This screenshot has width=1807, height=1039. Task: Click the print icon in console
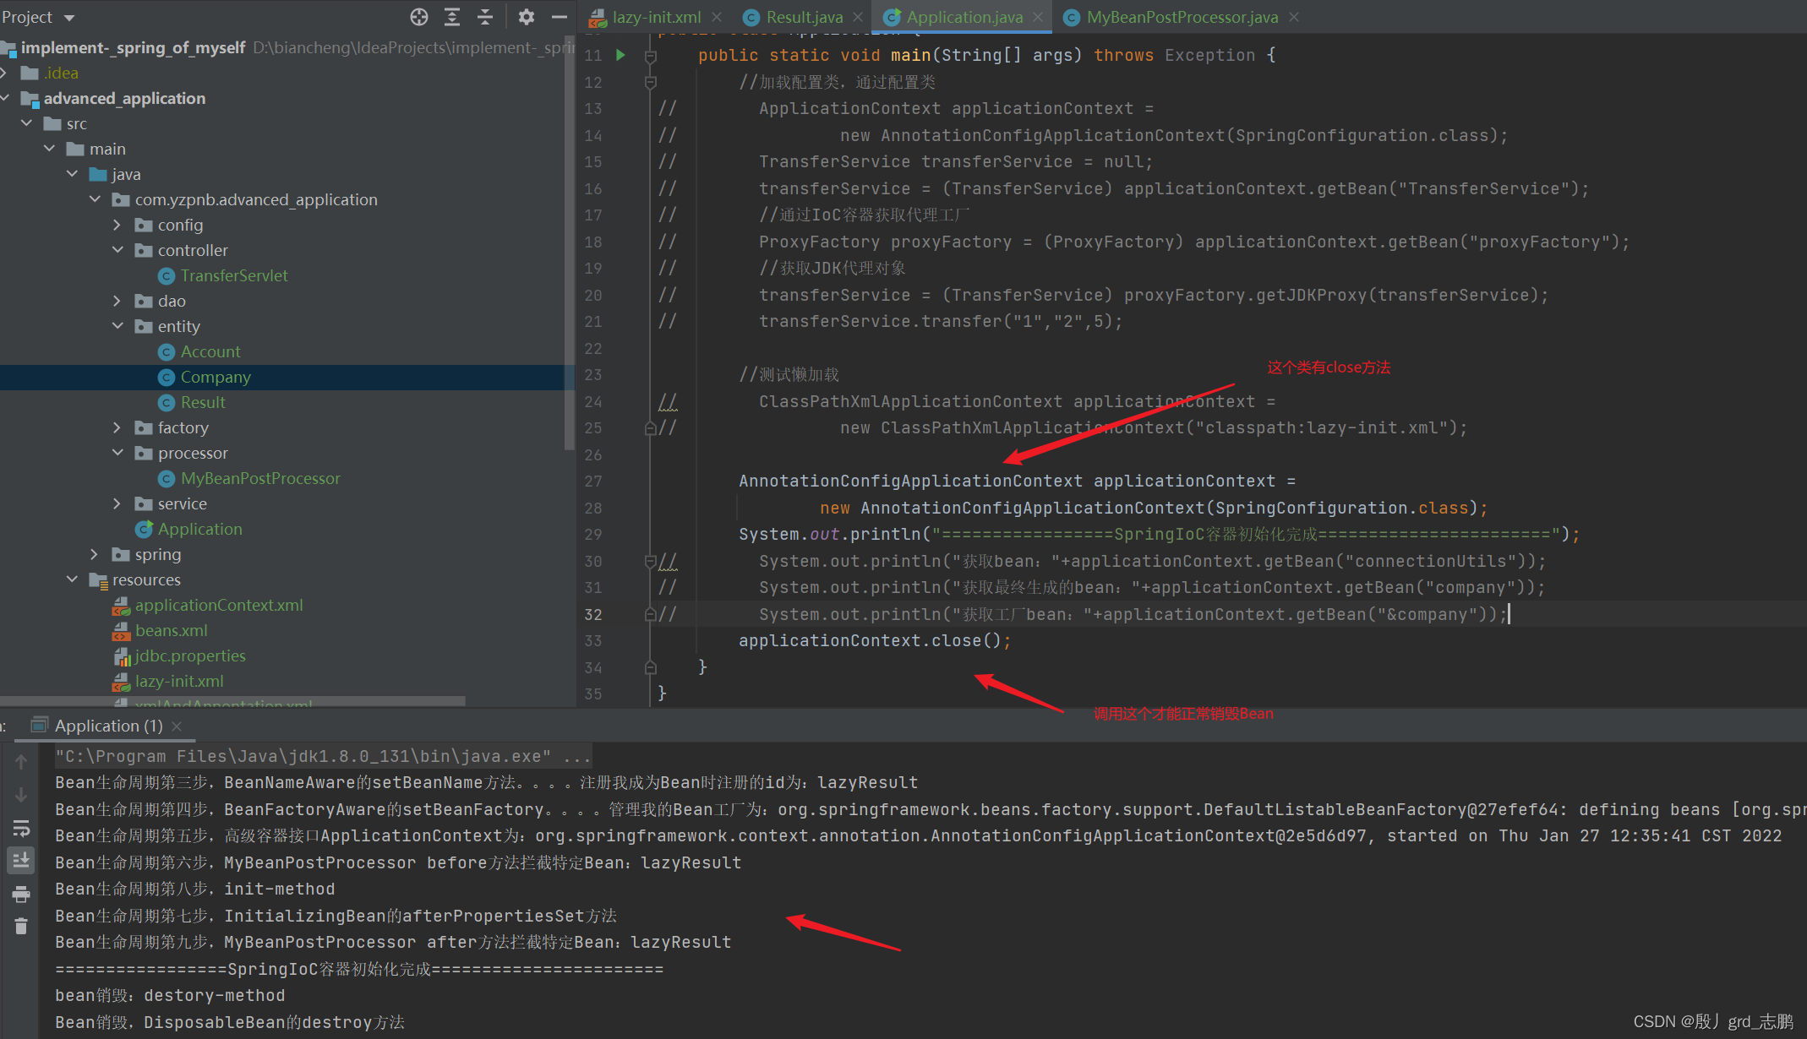[21, 894]
